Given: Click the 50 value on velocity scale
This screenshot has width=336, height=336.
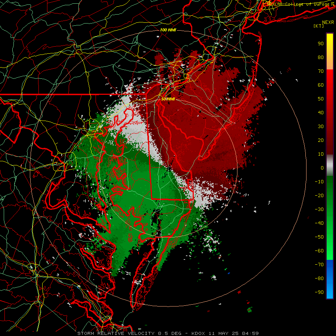Looking at the screenshot, I should tap(321, 99).
